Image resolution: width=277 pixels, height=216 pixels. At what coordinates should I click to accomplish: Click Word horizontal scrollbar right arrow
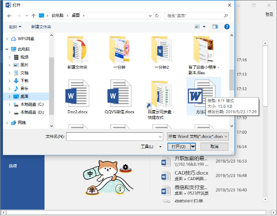click(x=273, y=213)
